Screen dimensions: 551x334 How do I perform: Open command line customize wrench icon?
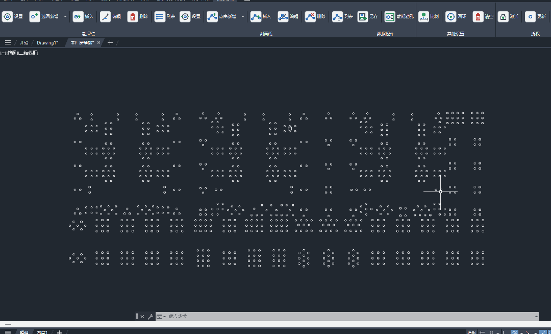pos(151,317)
